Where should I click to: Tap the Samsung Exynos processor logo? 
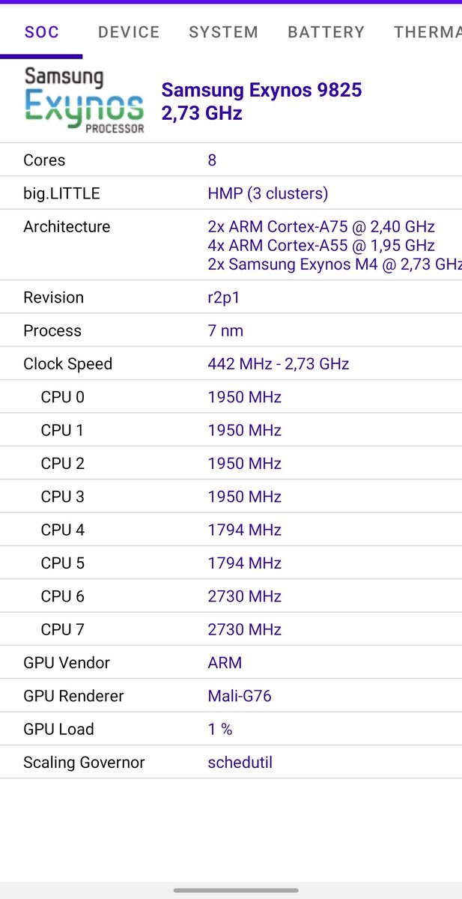(84, 100)
